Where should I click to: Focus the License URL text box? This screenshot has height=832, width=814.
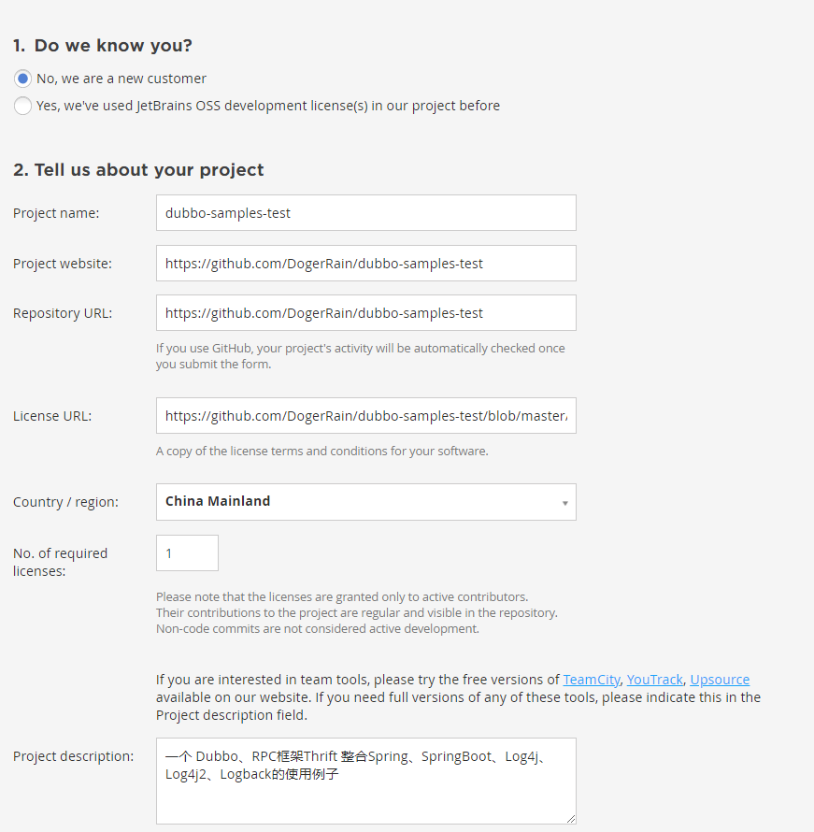click(x=365, y=416)
